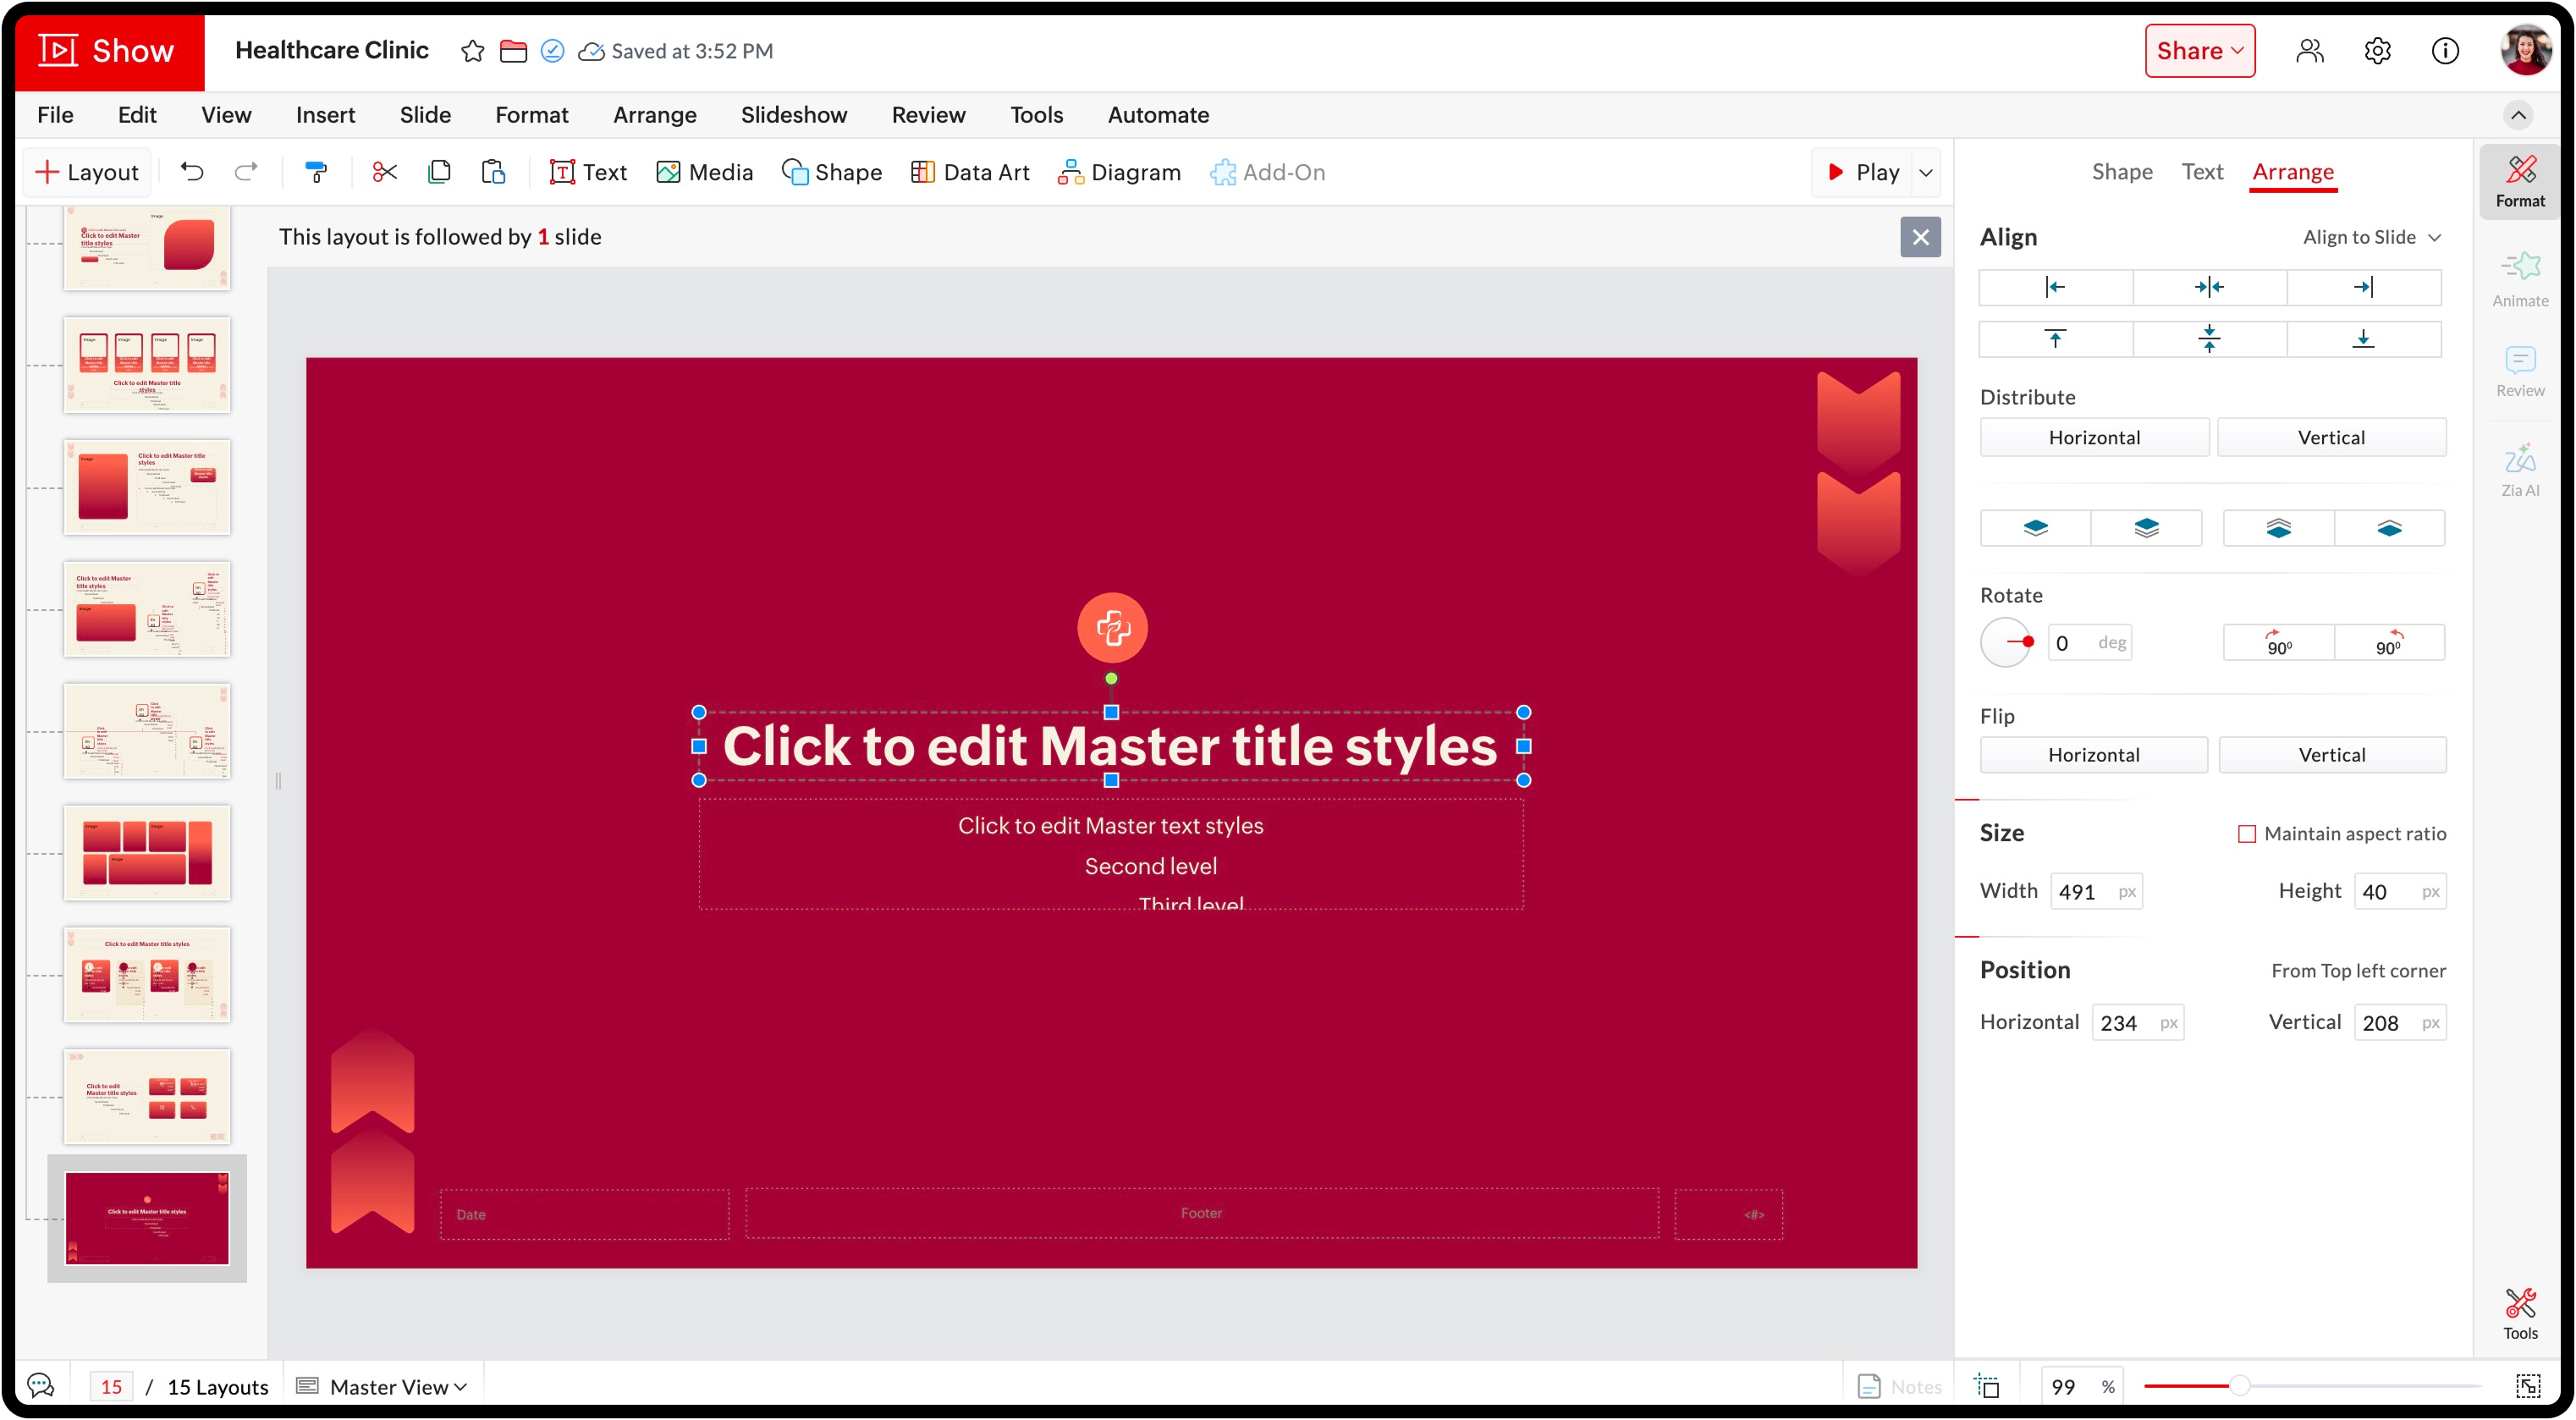
Task: Open the Data Art tool
Action: point(969,172)
